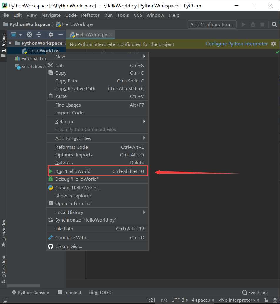Expand the Refactor submenu in context menu
Viewport: 280px width, 304px height.
click(97, 122)
